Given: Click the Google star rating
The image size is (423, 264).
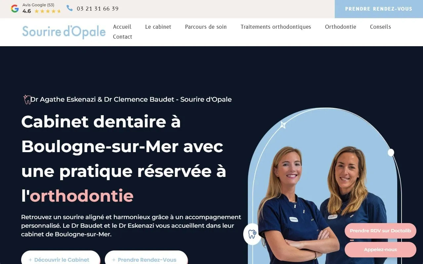Looking at the screenshot, I should [47, 11].
